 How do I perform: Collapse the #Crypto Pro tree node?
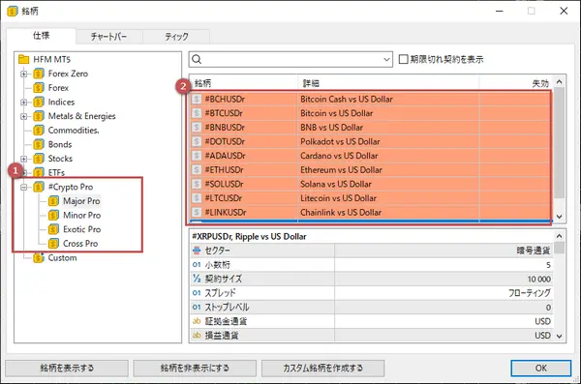[x=24, y=187]
